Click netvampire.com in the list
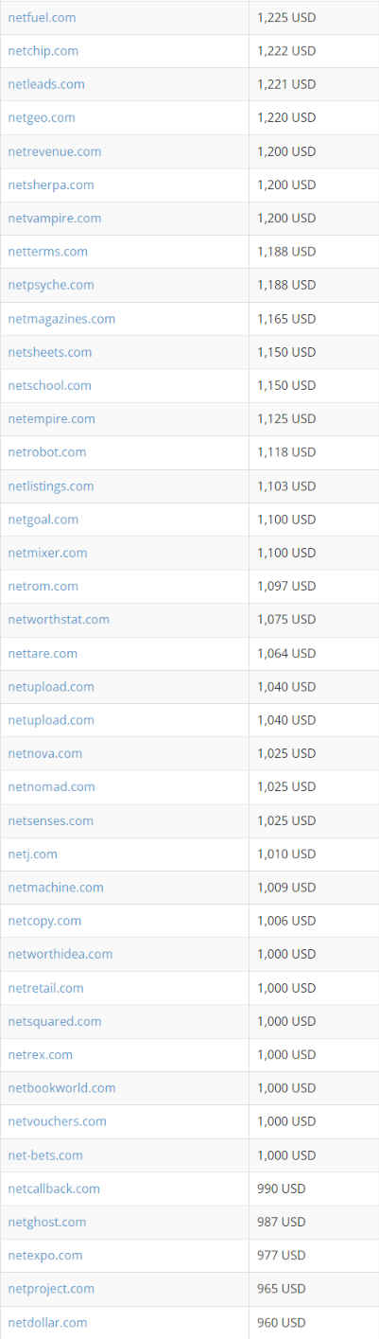 point(55,218)
